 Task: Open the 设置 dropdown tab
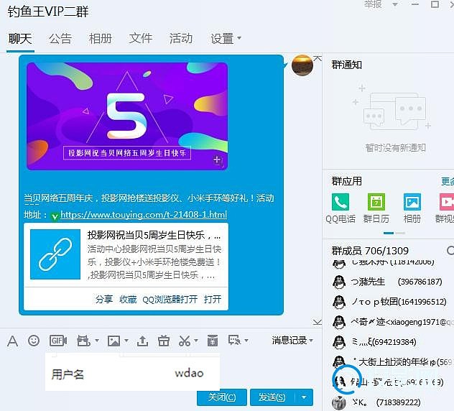(226, 39)
